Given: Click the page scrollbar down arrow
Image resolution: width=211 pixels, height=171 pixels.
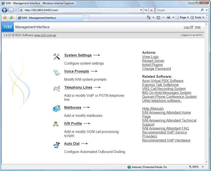Looking at the screenshot, I should coord(207,162).
